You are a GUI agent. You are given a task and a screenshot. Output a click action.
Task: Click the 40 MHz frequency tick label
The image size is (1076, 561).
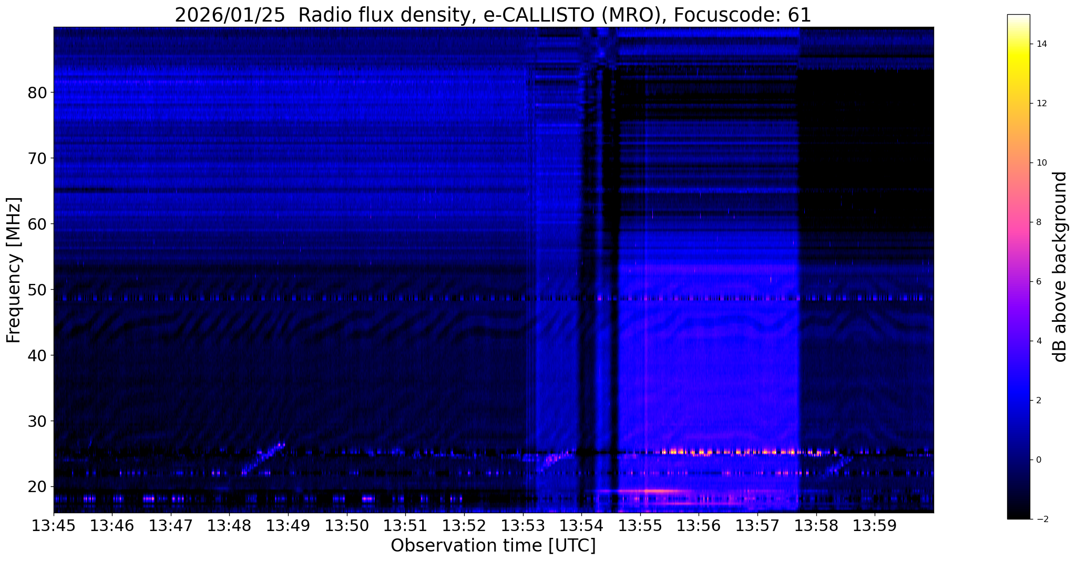(37, 355)
